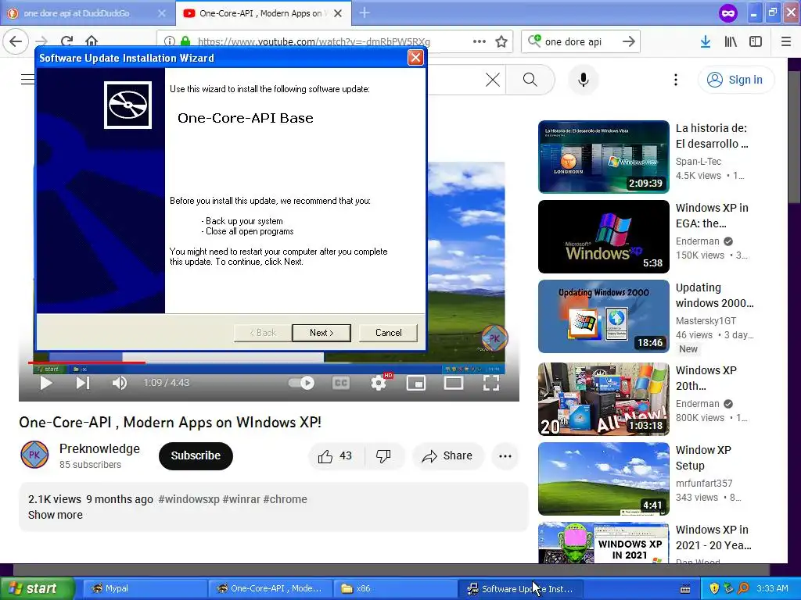Bookmark this page with the star icon
This screenshot has height=600, width=801.
click(x=501, y=41)
